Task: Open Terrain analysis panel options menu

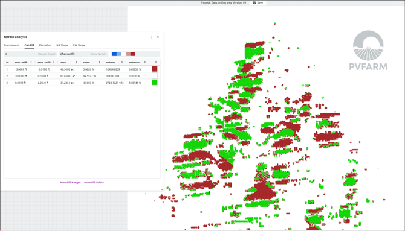Action: pos(151,37)
